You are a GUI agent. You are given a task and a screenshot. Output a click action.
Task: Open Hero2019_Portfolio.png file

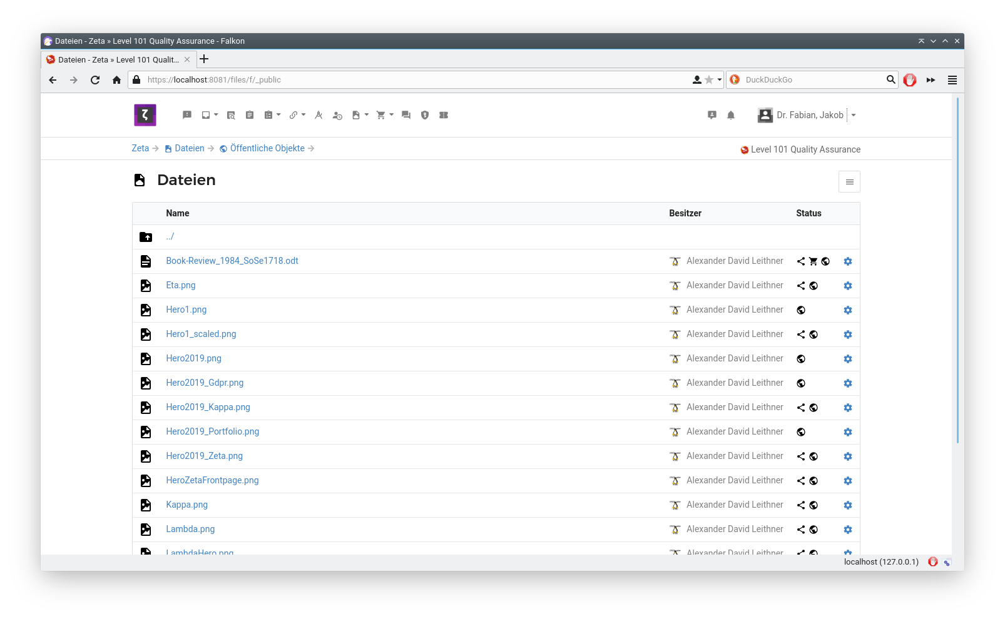coord(213,431)
